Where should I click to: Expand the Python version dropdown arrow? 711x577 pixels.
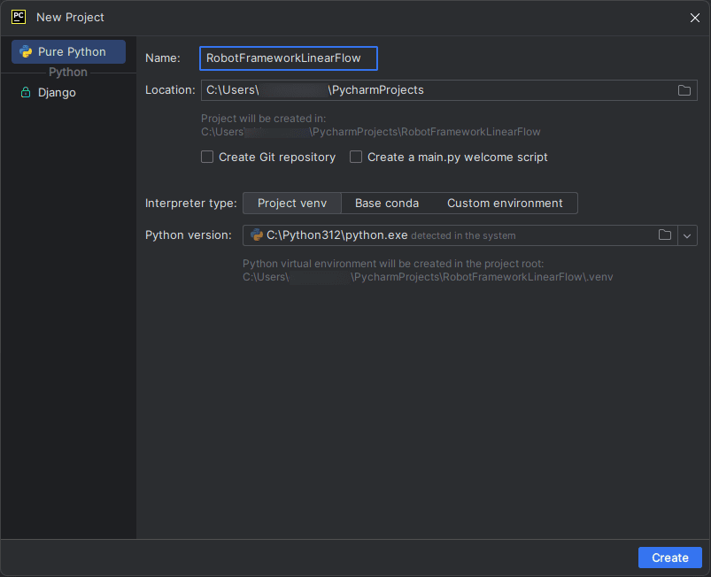[x=687, y=235]
